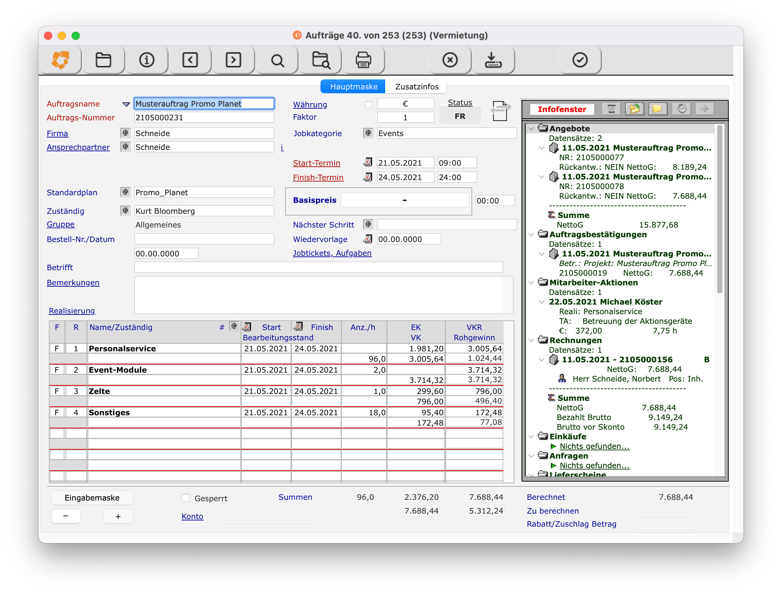Collapse the Rechnungen tree section

click(531, 341)
